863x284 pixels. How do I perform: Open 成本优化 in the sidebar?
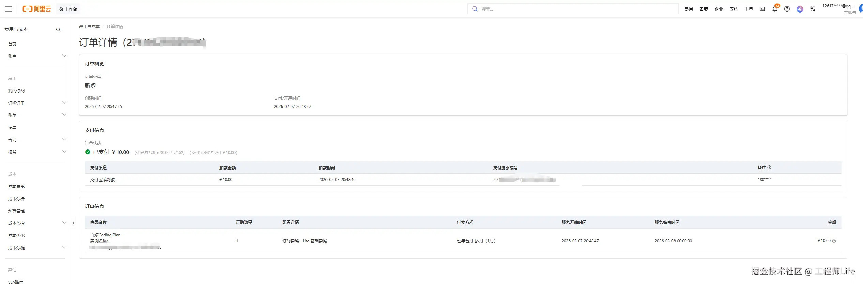click(16, 235)
